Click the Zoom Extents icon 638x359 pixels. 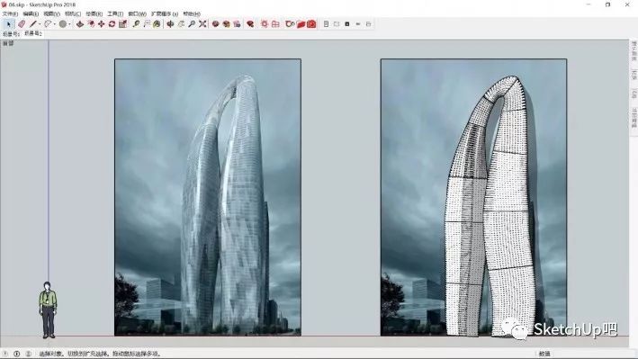[202, 24]
